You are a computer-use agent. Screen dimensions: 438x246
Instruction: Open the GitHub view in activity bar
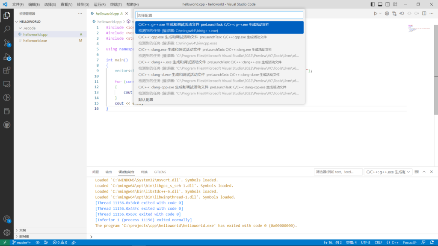(7, 125)
